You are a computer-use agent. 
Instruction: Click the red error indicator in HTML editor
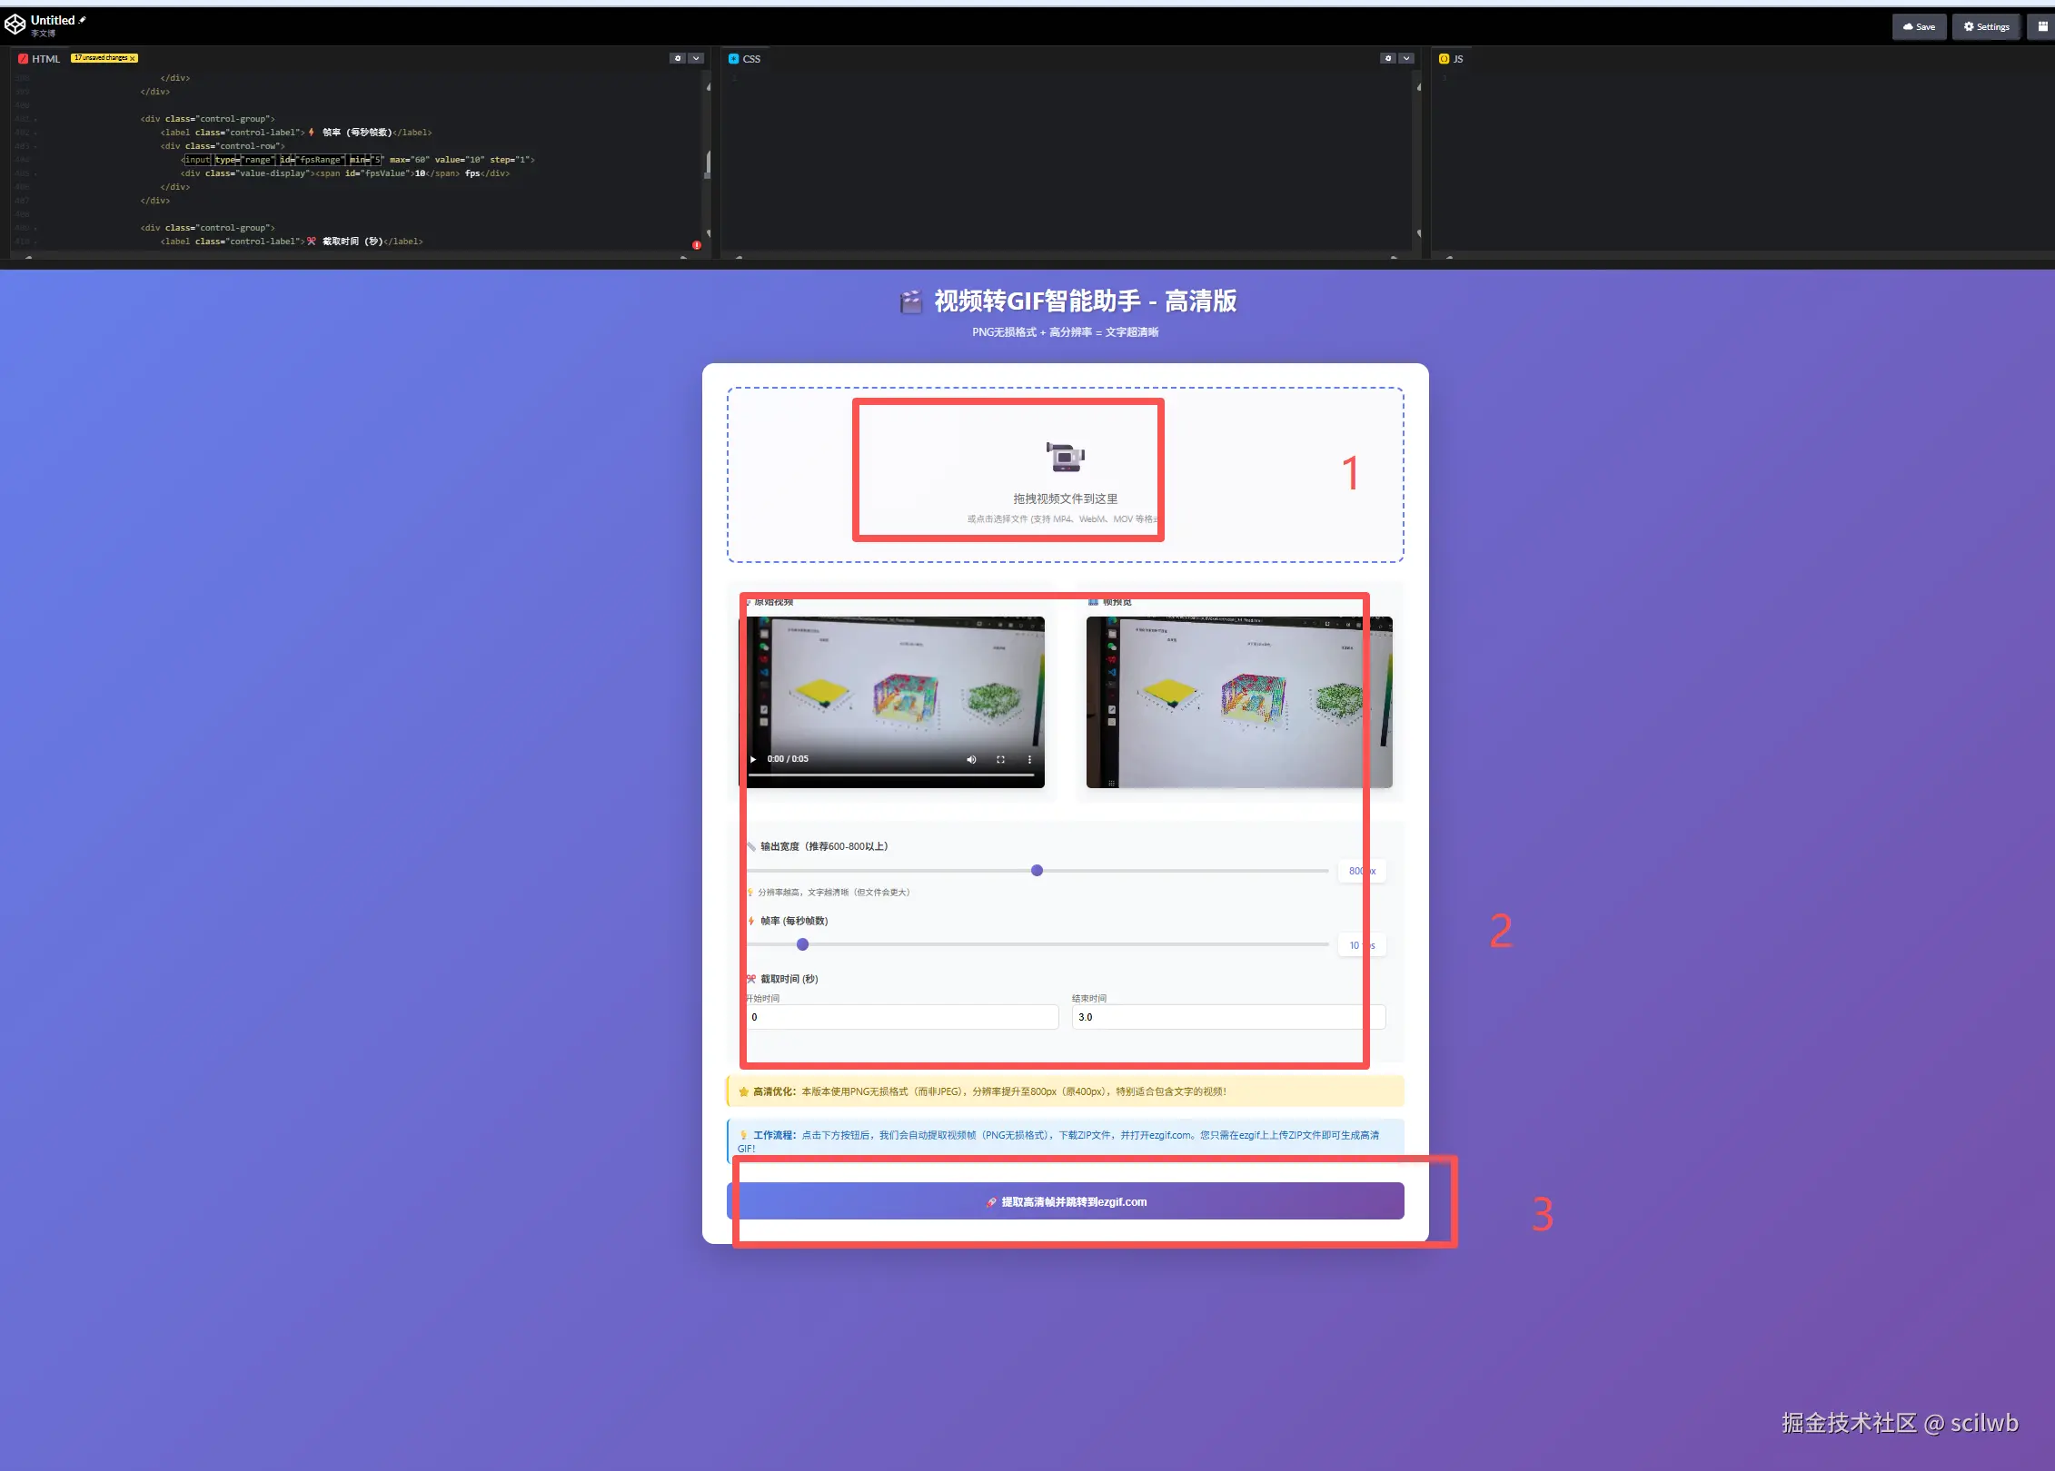click(x=697, y=245)
